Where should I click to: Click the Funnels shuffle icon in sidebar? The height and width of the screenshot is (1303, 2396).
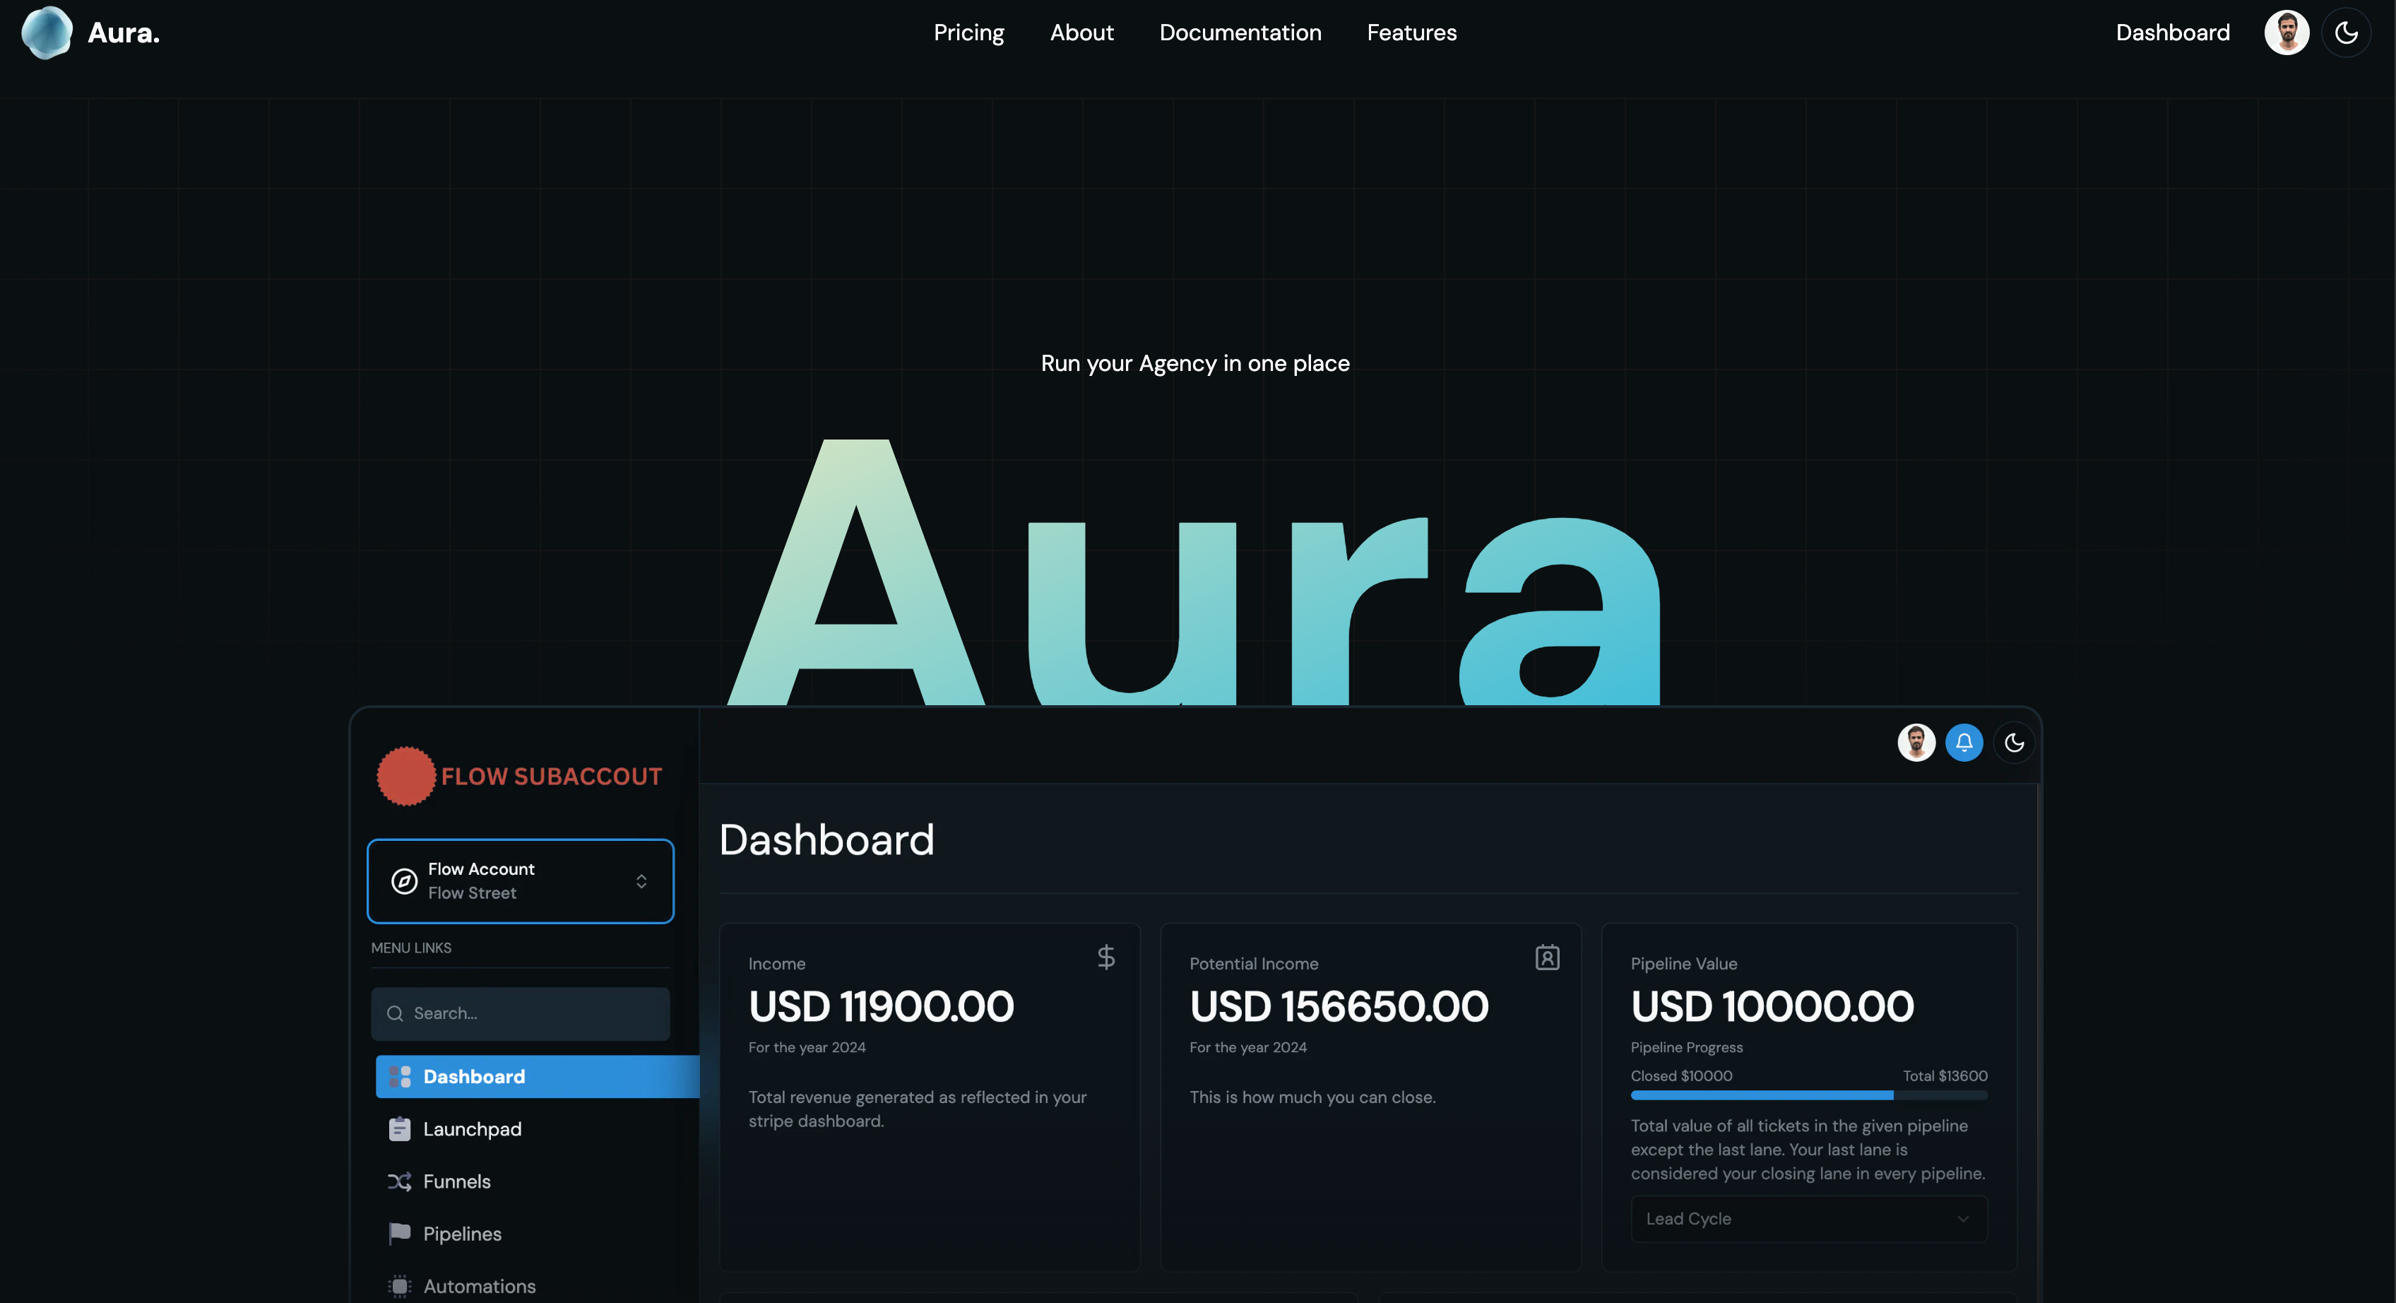click(399, 1181)
